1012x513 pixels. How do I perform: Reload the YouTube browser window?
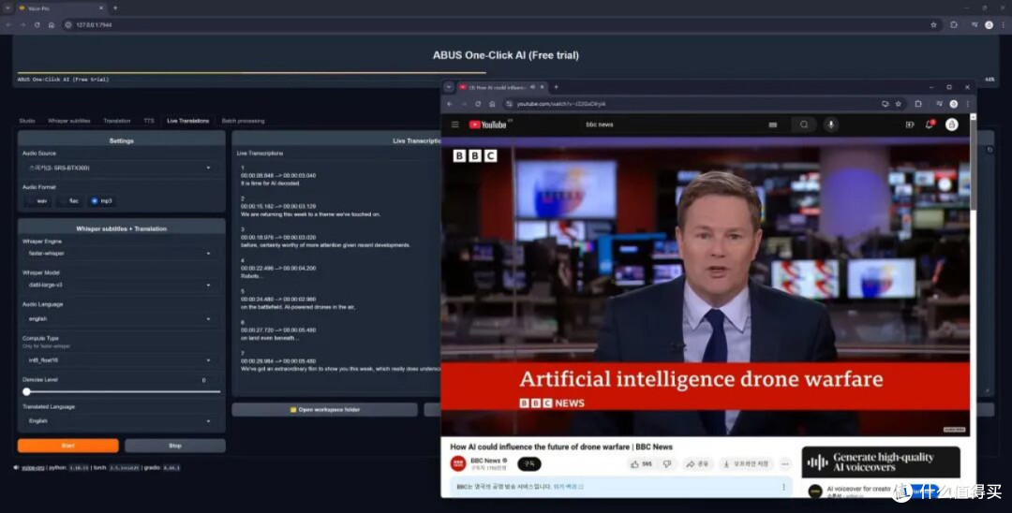coord(478,104)
